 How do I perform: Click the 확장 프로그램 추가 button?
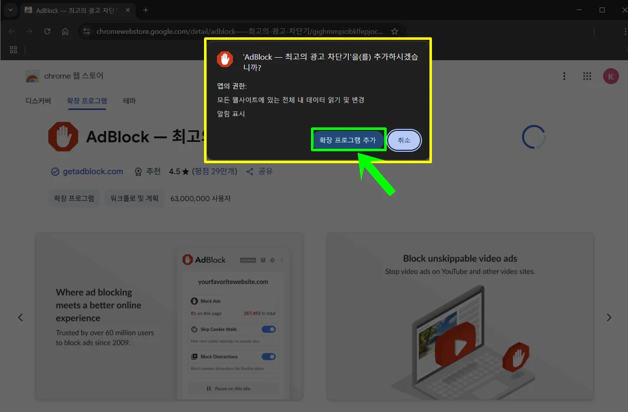(x=348, y=140)
